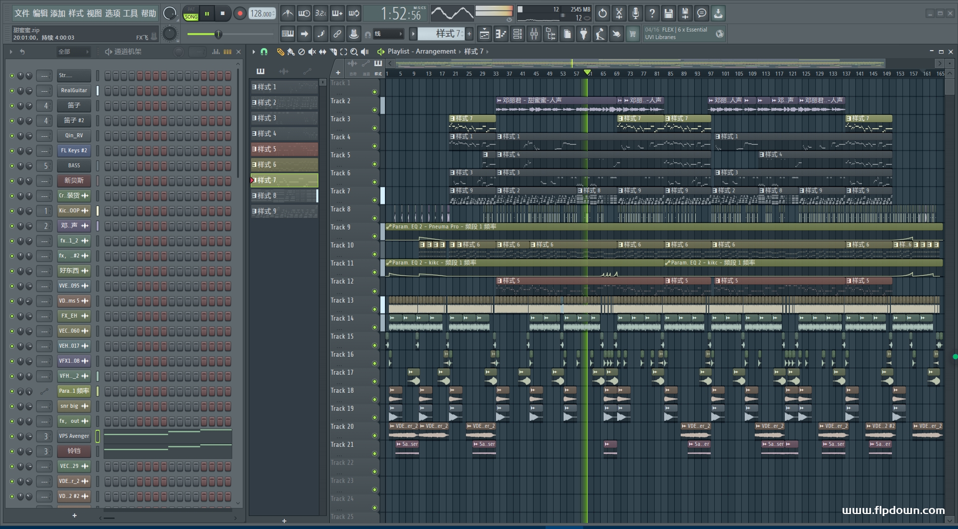The image size is (958, 529).
Task: Click the channel rack swing knob
Action: click(x=179, y=52)
